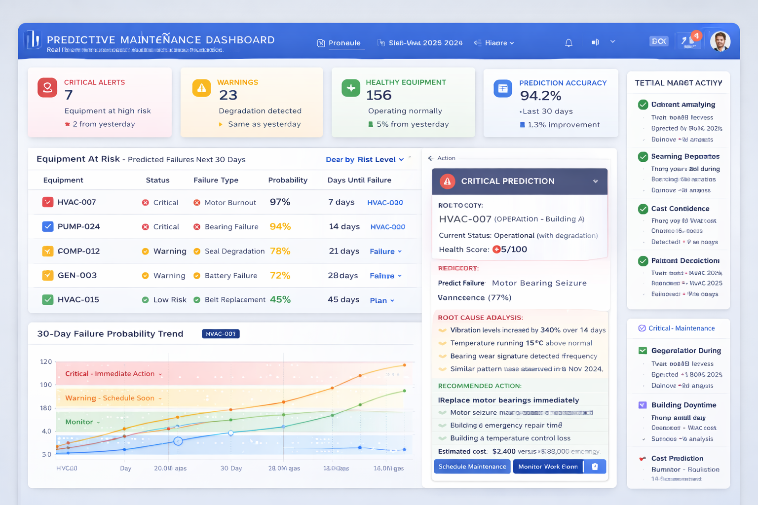758x505 pixels.
Task: Open the sort by Risk Level dropdown
Action: (365, 159)
